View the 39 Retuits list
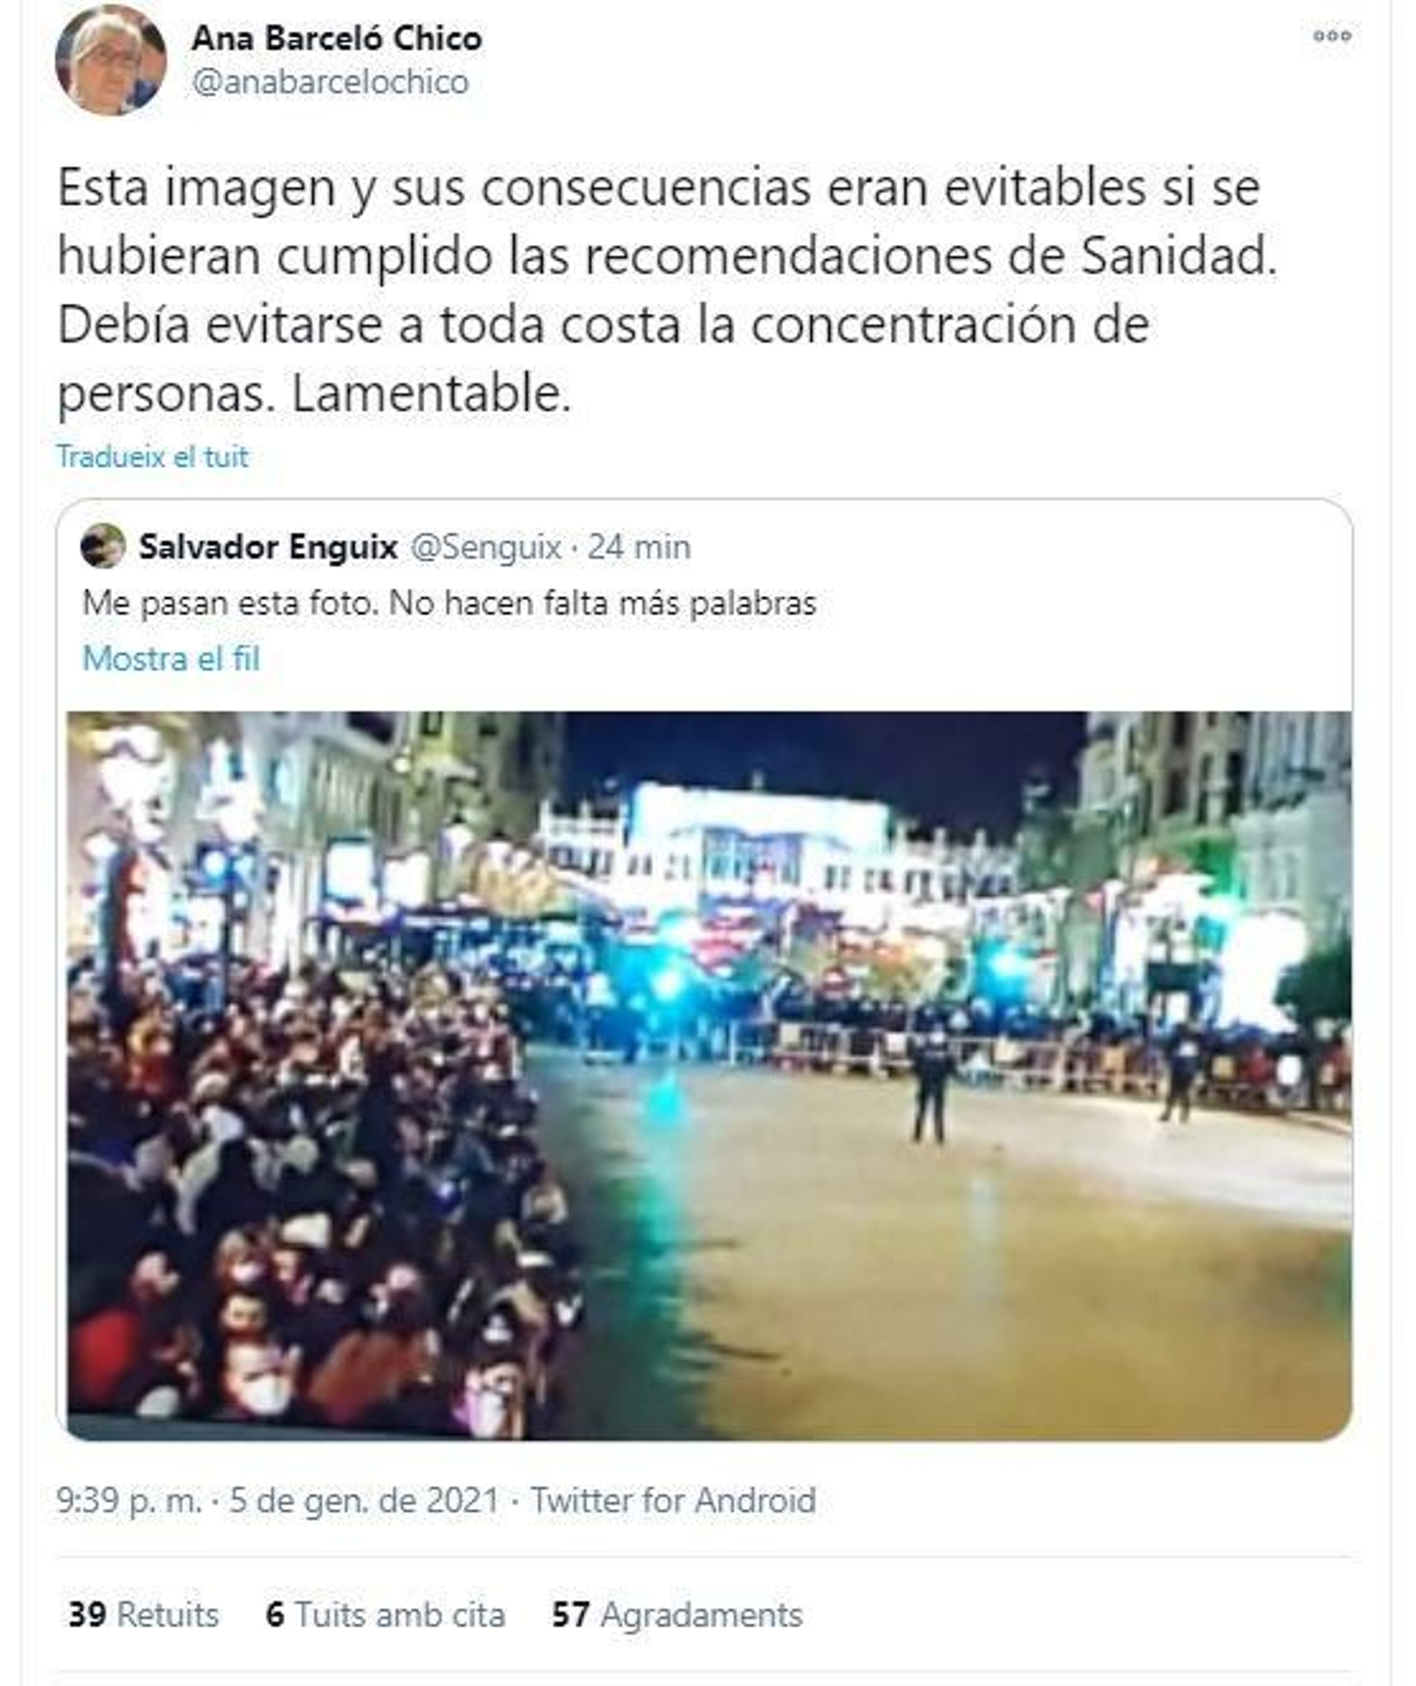The image size is (1416, 1686). point(143,1614)
